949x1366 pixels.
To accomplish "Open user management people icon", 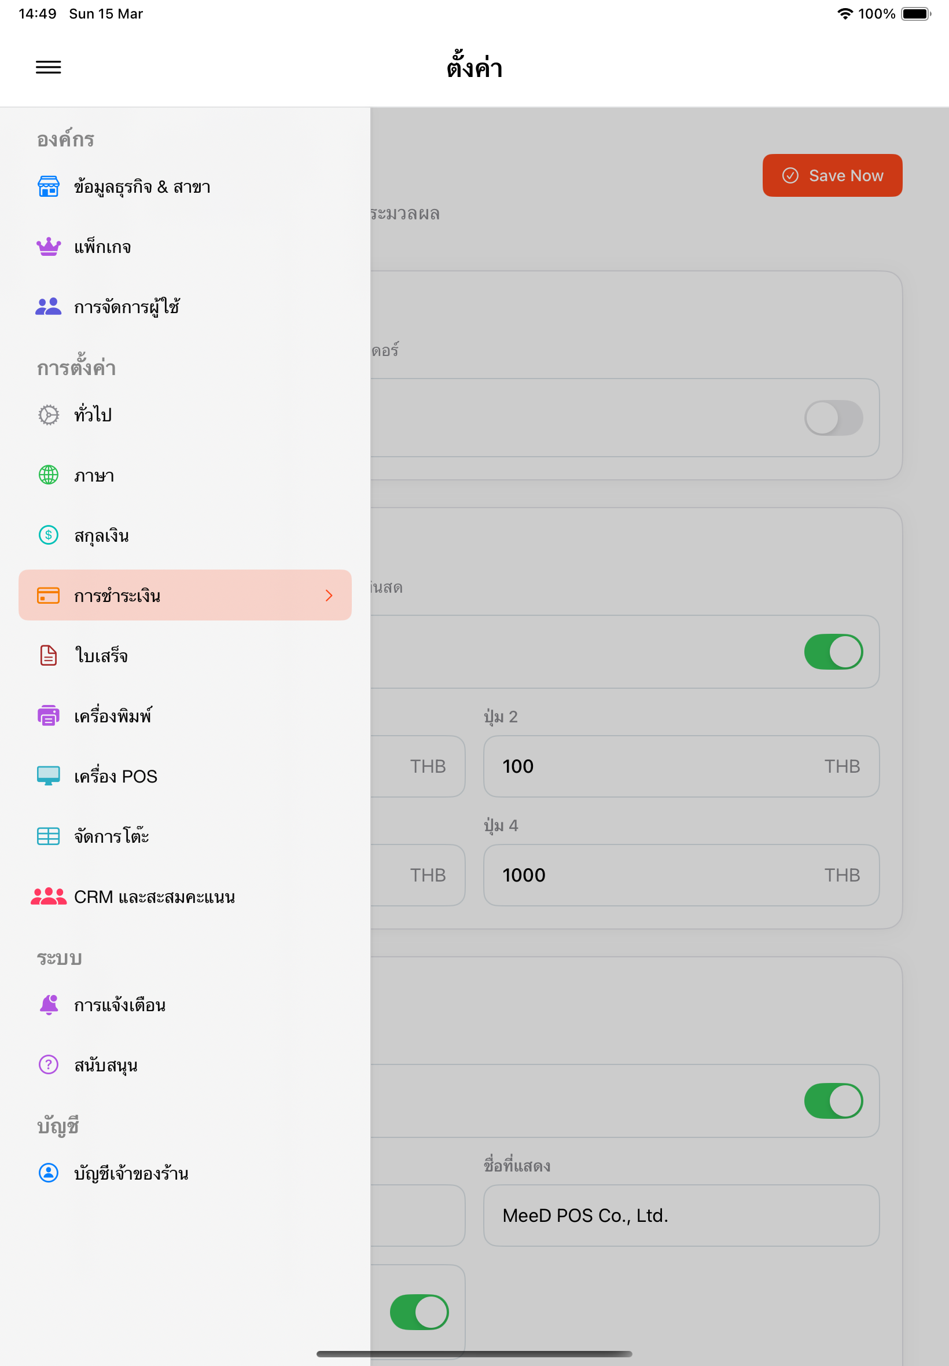I will pyautogui.click(x=48, y=306).
